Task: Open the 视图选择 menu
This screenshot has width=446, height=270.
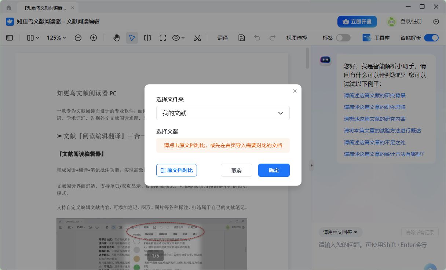Action: [x=297, y=38]
